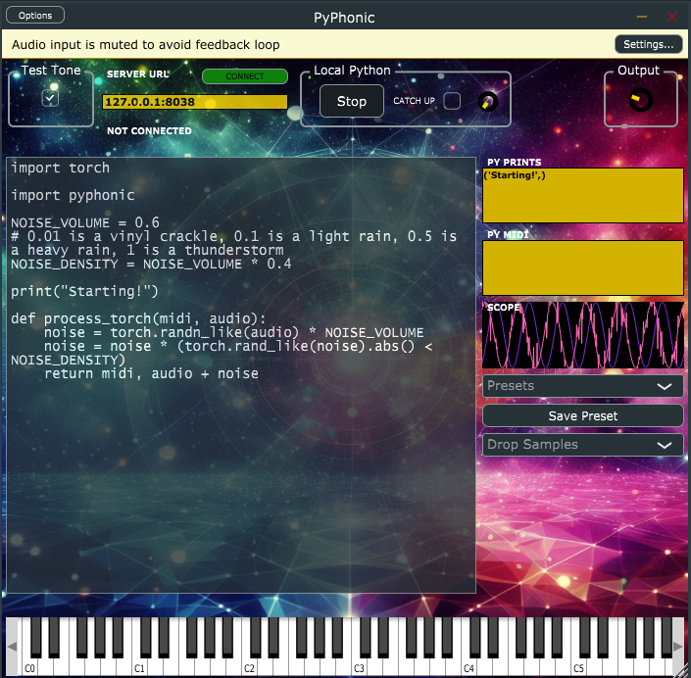Open the Options menu
This screenshot has height=678, width=691.
35,16
